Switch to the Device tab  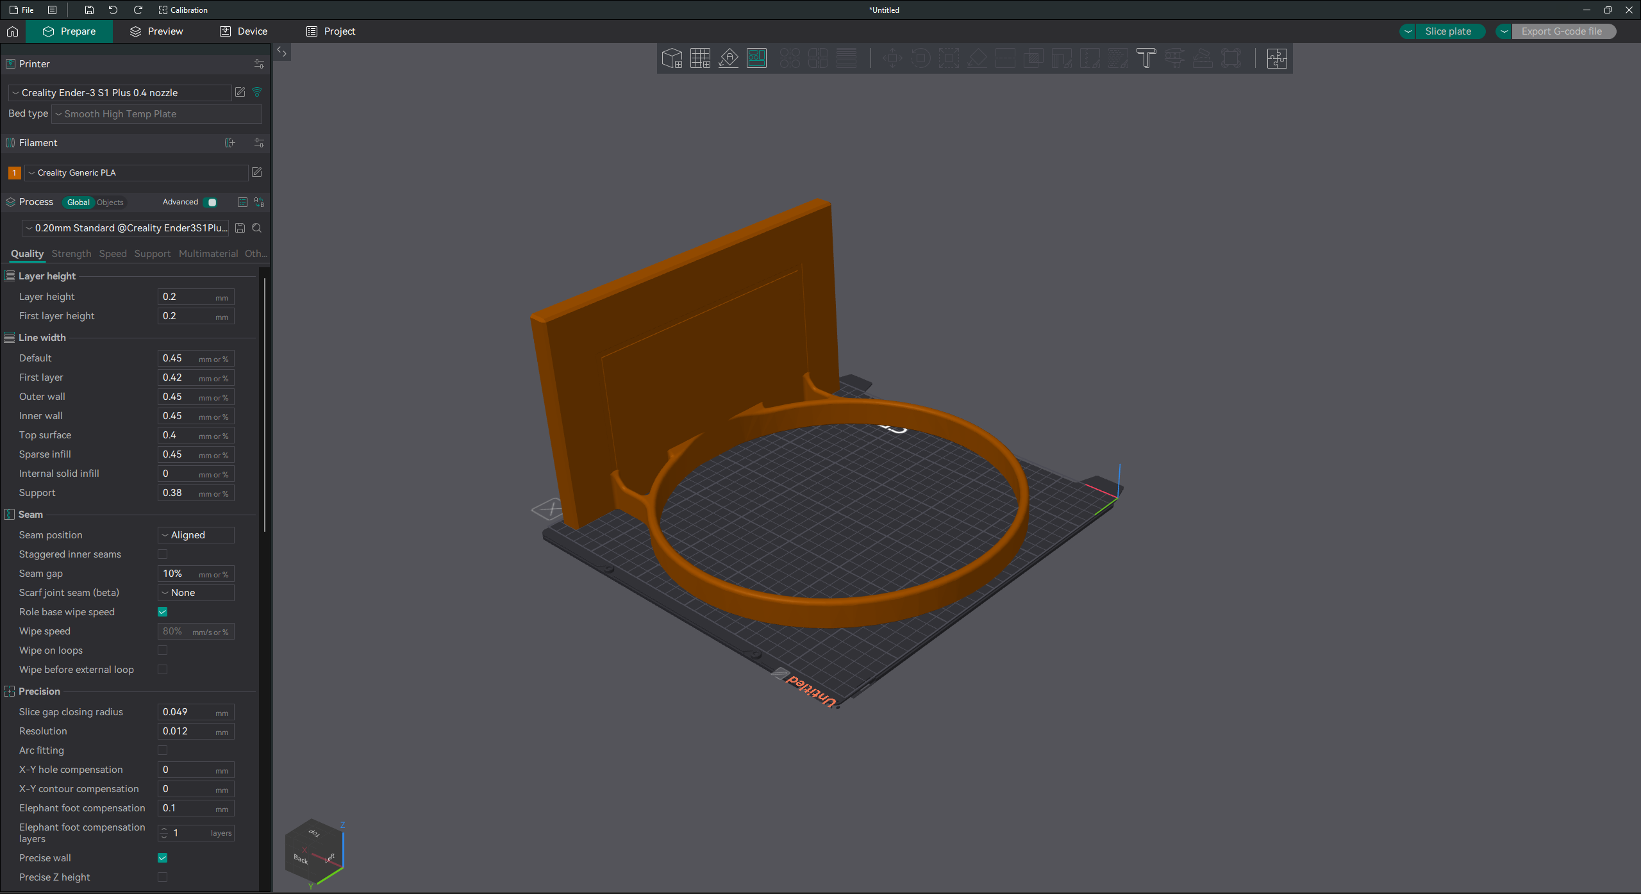[244, 31]
